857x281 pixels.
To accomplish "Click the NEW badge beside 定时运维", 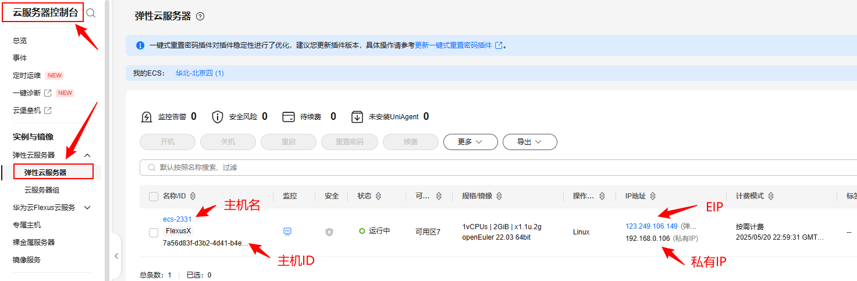I will 54,76.
